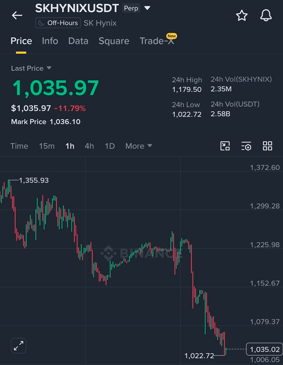Viewport: 283px width, 365px height.
Task: Switch to the Data tab
Action: (78, 41)
